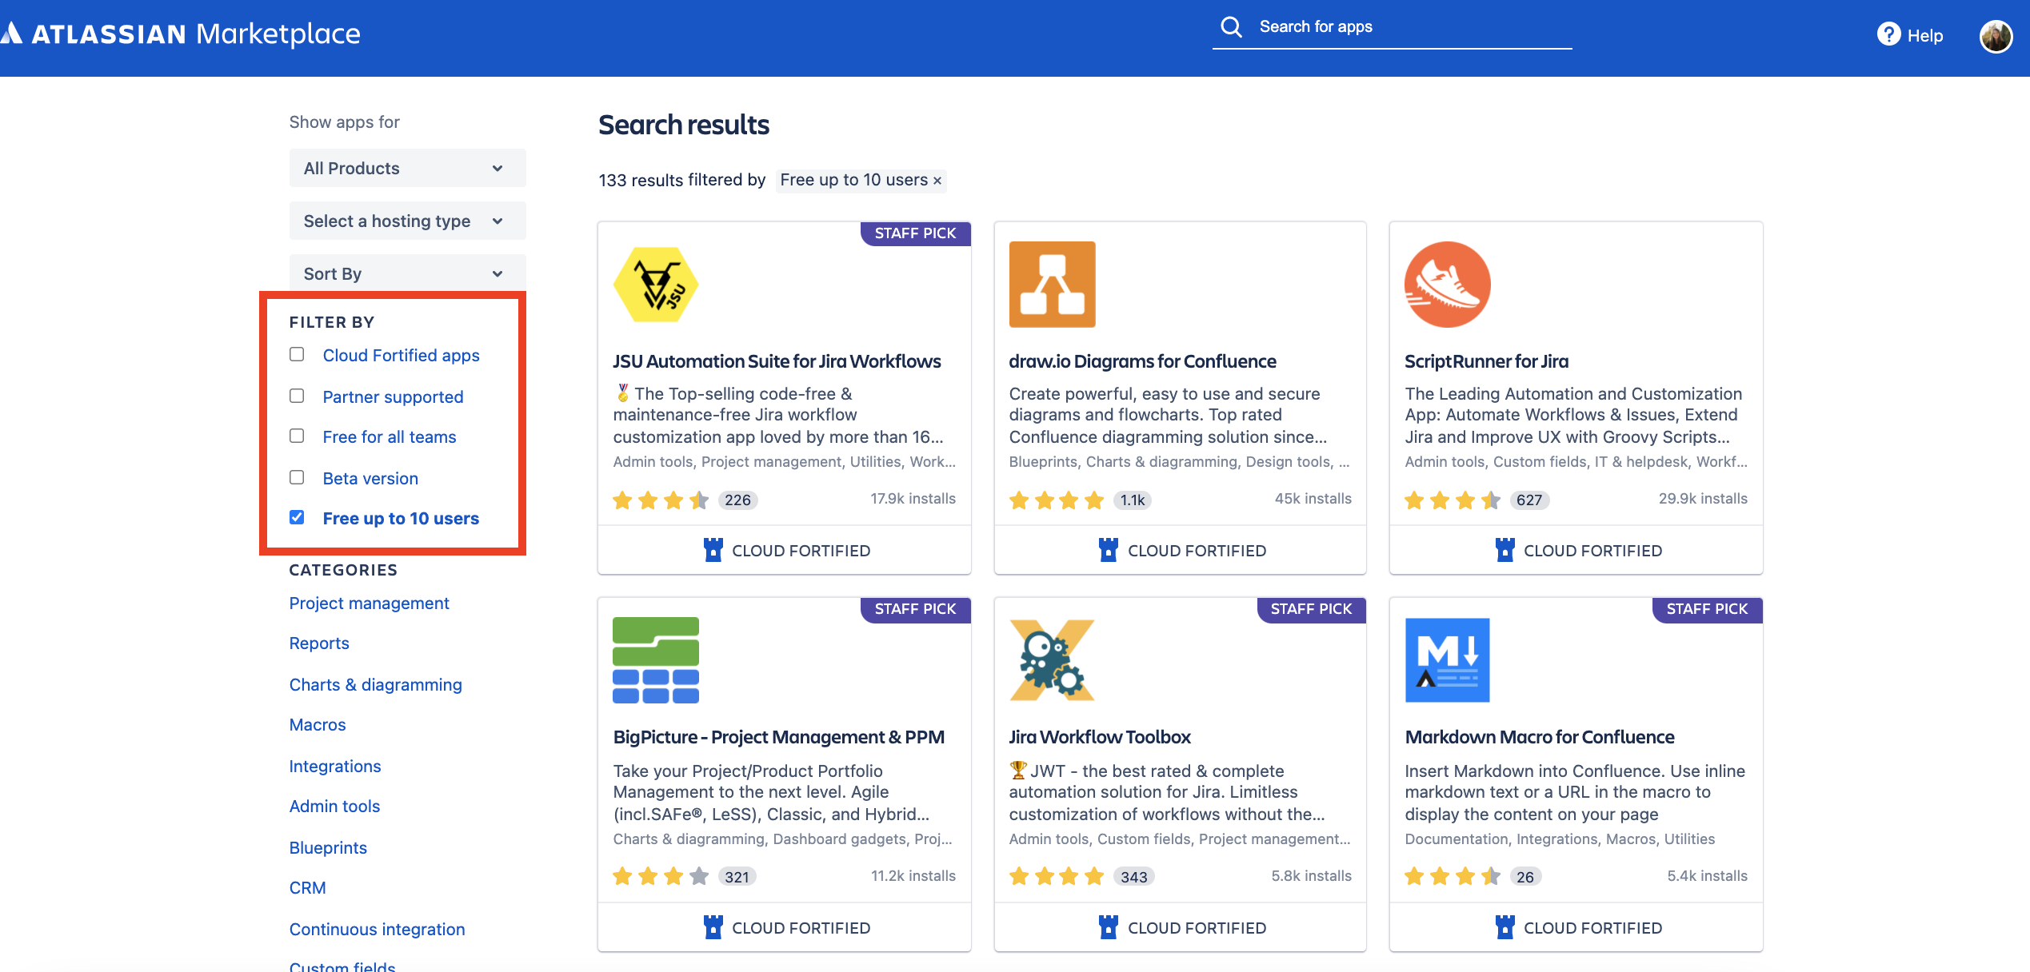Click the 627 review count on ScriptRunner card
Viewport: 2030px width, 972px height.
(x=1528, y=500)
